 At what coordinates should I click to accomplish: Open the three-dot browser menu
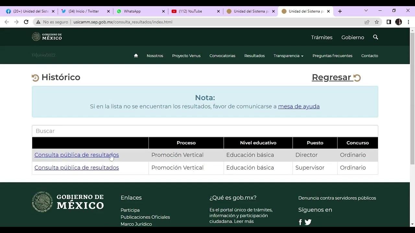tap(408, 22)
